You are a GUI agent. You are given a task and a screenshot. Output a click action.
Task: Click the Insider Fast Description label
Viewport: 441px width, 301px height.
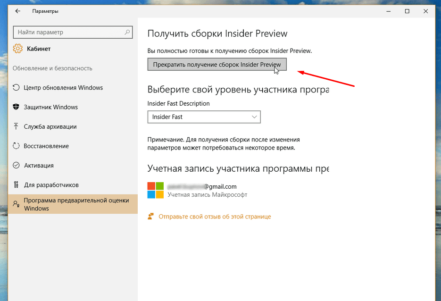[178, 103]
